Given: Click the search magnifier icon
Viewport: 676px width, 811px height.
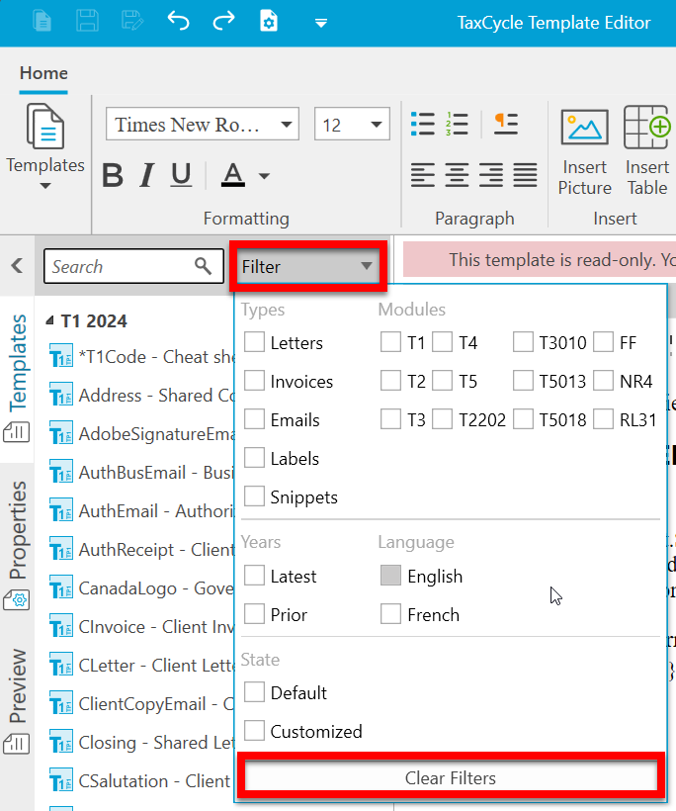Looking at the screenshot, I should [x=203, y=266].
